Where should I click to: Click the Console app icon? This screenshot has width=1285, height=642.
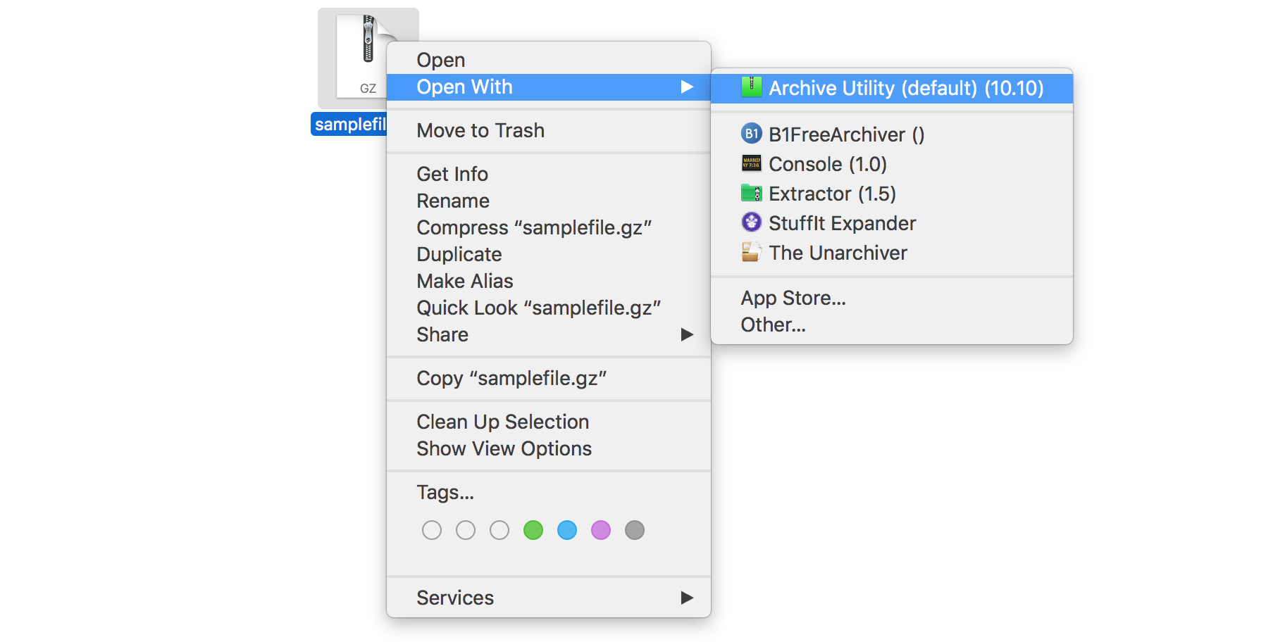coord(752,163)
